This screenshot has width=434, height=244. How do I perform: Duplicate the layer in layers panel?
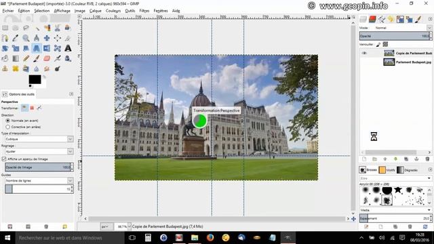406,159
